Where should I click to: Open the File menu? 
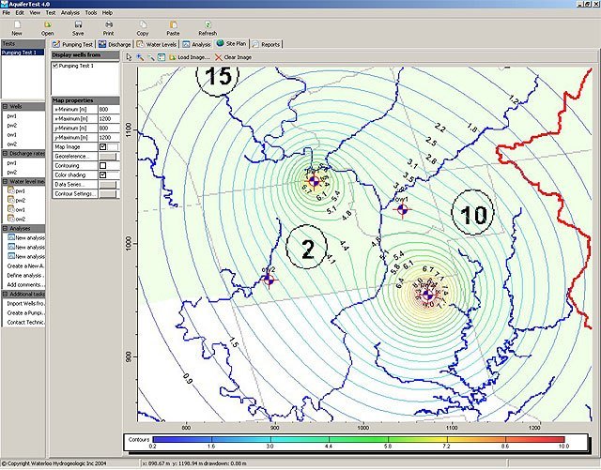(7, 12)
